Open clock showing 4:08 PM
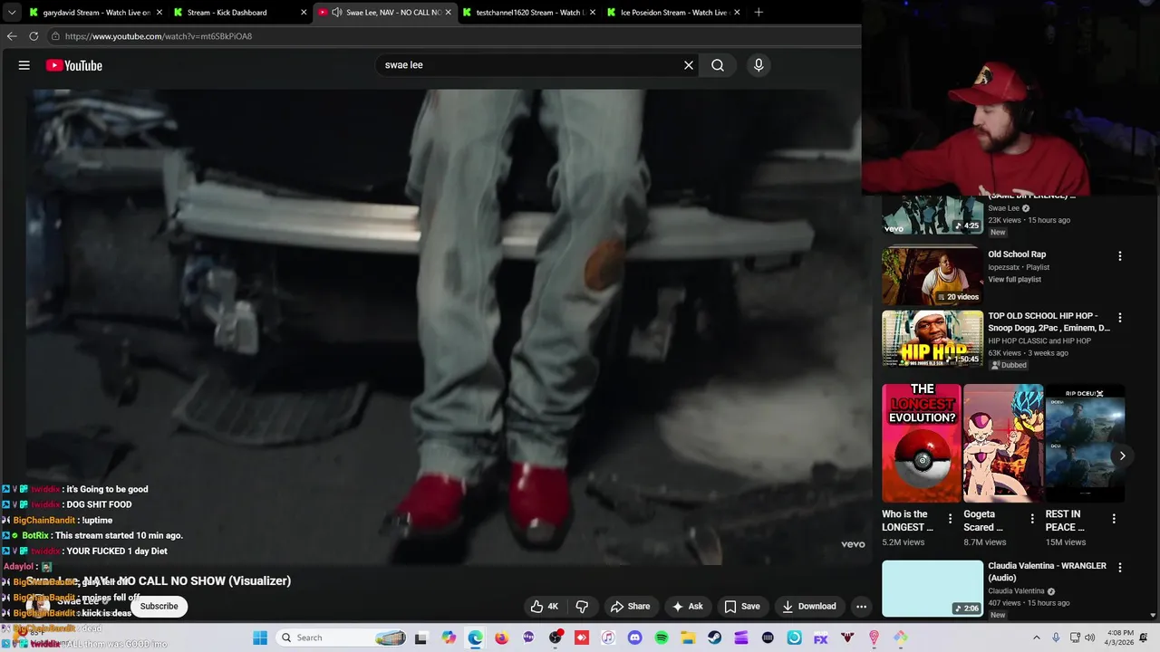This screenshot has height=652, width=1160. [1120, 638]
